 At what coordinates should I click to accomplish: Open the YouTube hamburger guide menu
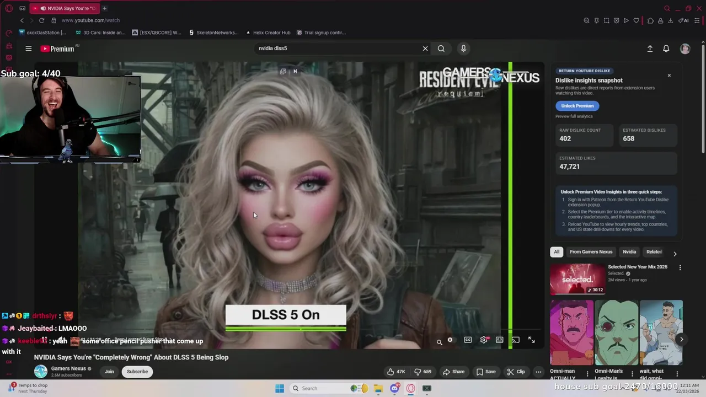coord(28,49)
